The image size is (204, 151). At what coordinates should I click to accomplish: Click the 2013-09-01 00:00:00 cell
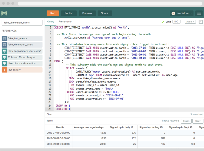coord(58,144)
